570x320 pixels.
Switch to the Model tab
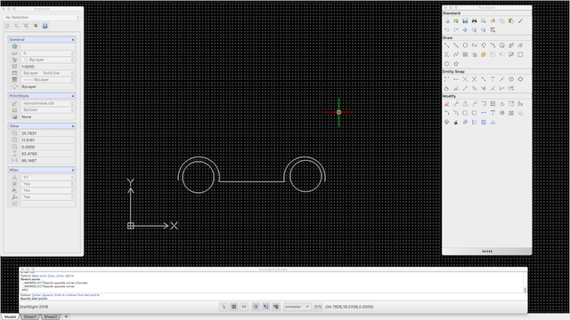click(10, 316)
